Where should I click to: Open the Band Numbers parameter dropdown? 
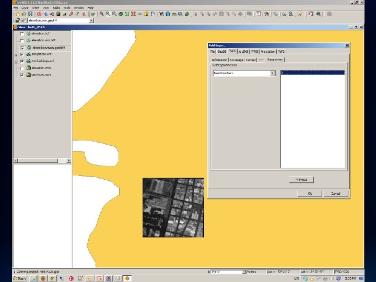click(272, 74)
